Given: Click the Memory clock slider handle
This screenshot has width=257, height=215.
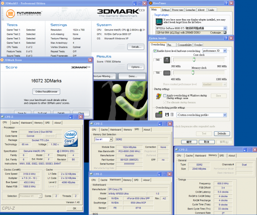Looking at the screenshot, I should tap(193, 73).
